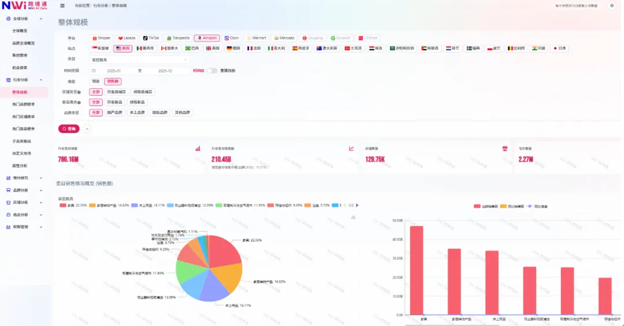
Task: Choose the 日本 site button
Action: (559, 48)
